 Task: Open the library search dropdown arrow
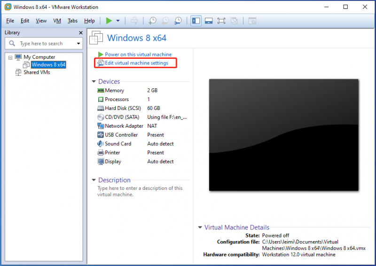point(78,43)
